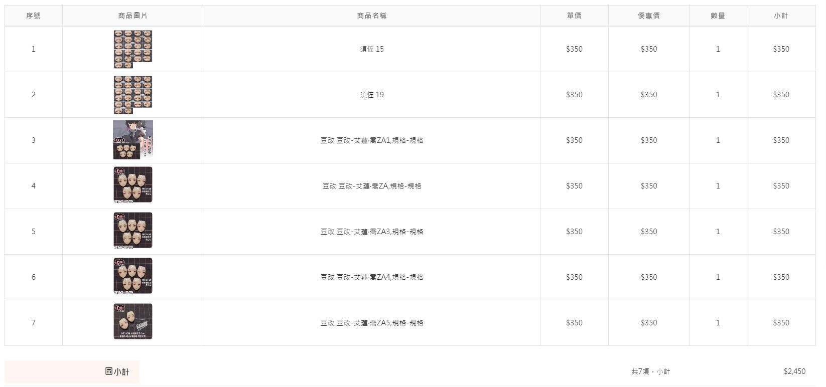Click the 單價 column header

click(x=574, y=16)
